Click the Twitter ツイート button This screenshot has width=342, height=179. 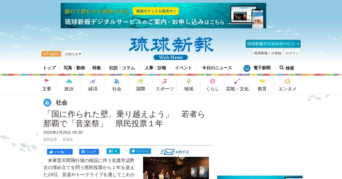140,151
